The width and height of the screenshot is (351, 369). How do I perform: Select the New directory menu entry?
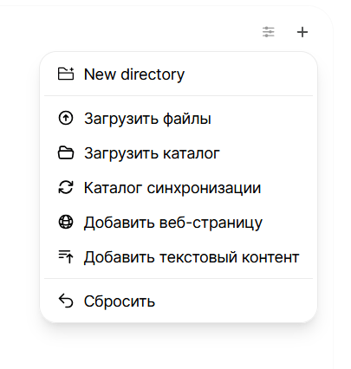pyautogui.click(x=179, y=74)
